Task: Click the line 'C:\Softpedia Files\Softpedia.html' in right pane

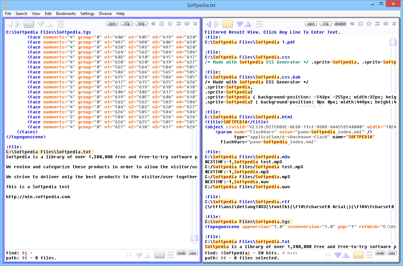Action: pyautogui.click(x=249, y=117)
